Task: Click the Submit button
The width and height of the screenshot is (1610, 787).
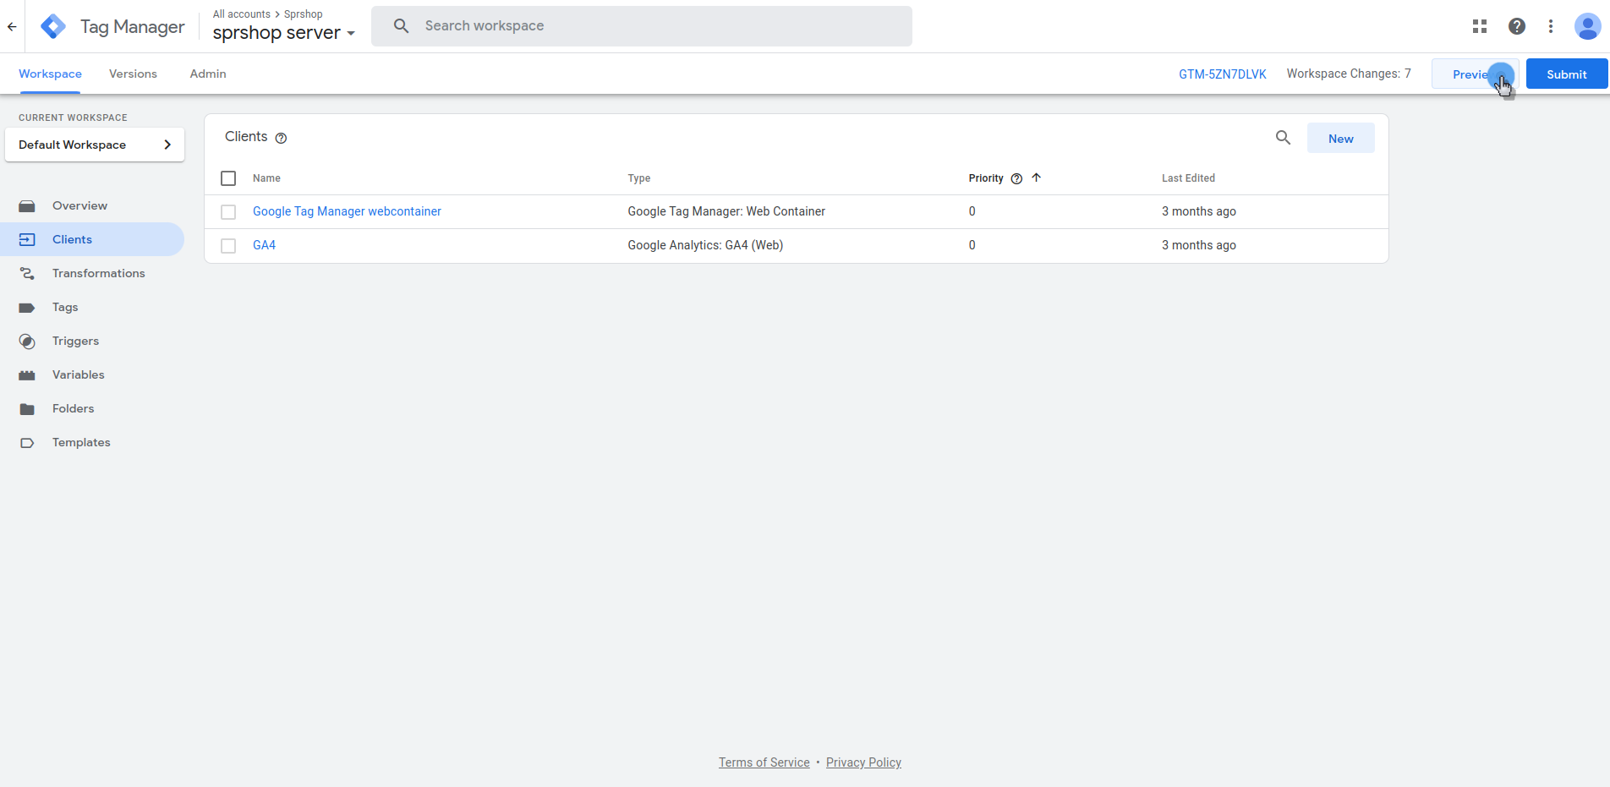Action: click(x=1566, y=74)
